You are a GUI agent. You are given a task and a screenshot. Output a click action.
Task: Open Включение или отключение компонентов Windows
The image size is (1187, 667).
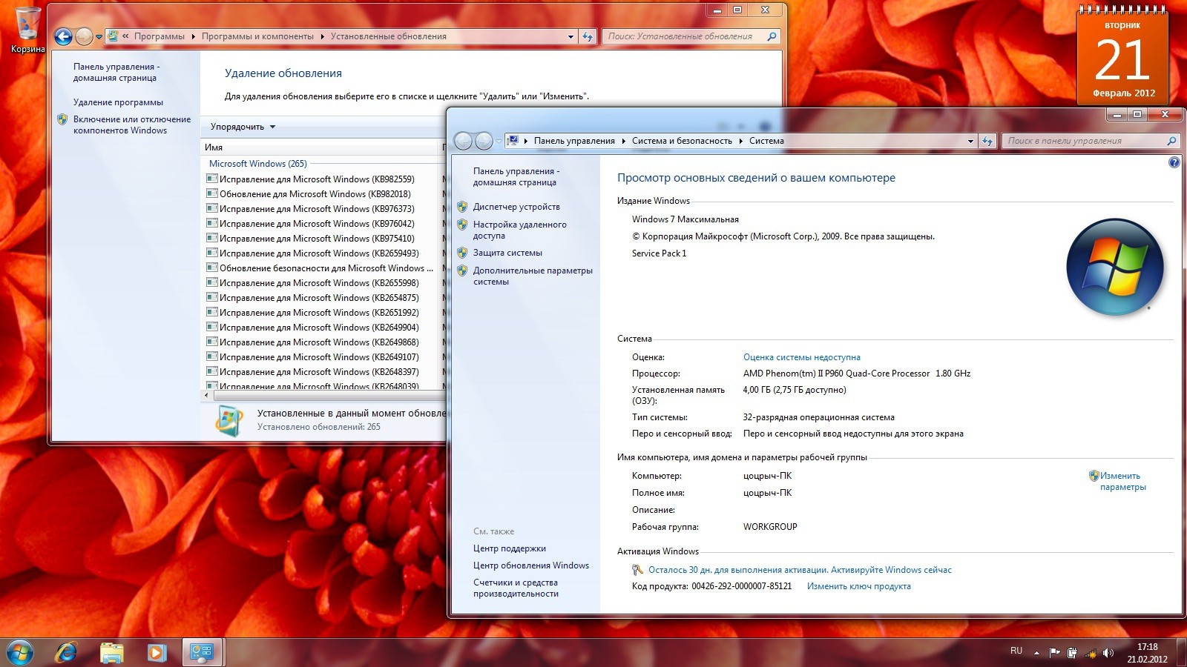point(131,125)
